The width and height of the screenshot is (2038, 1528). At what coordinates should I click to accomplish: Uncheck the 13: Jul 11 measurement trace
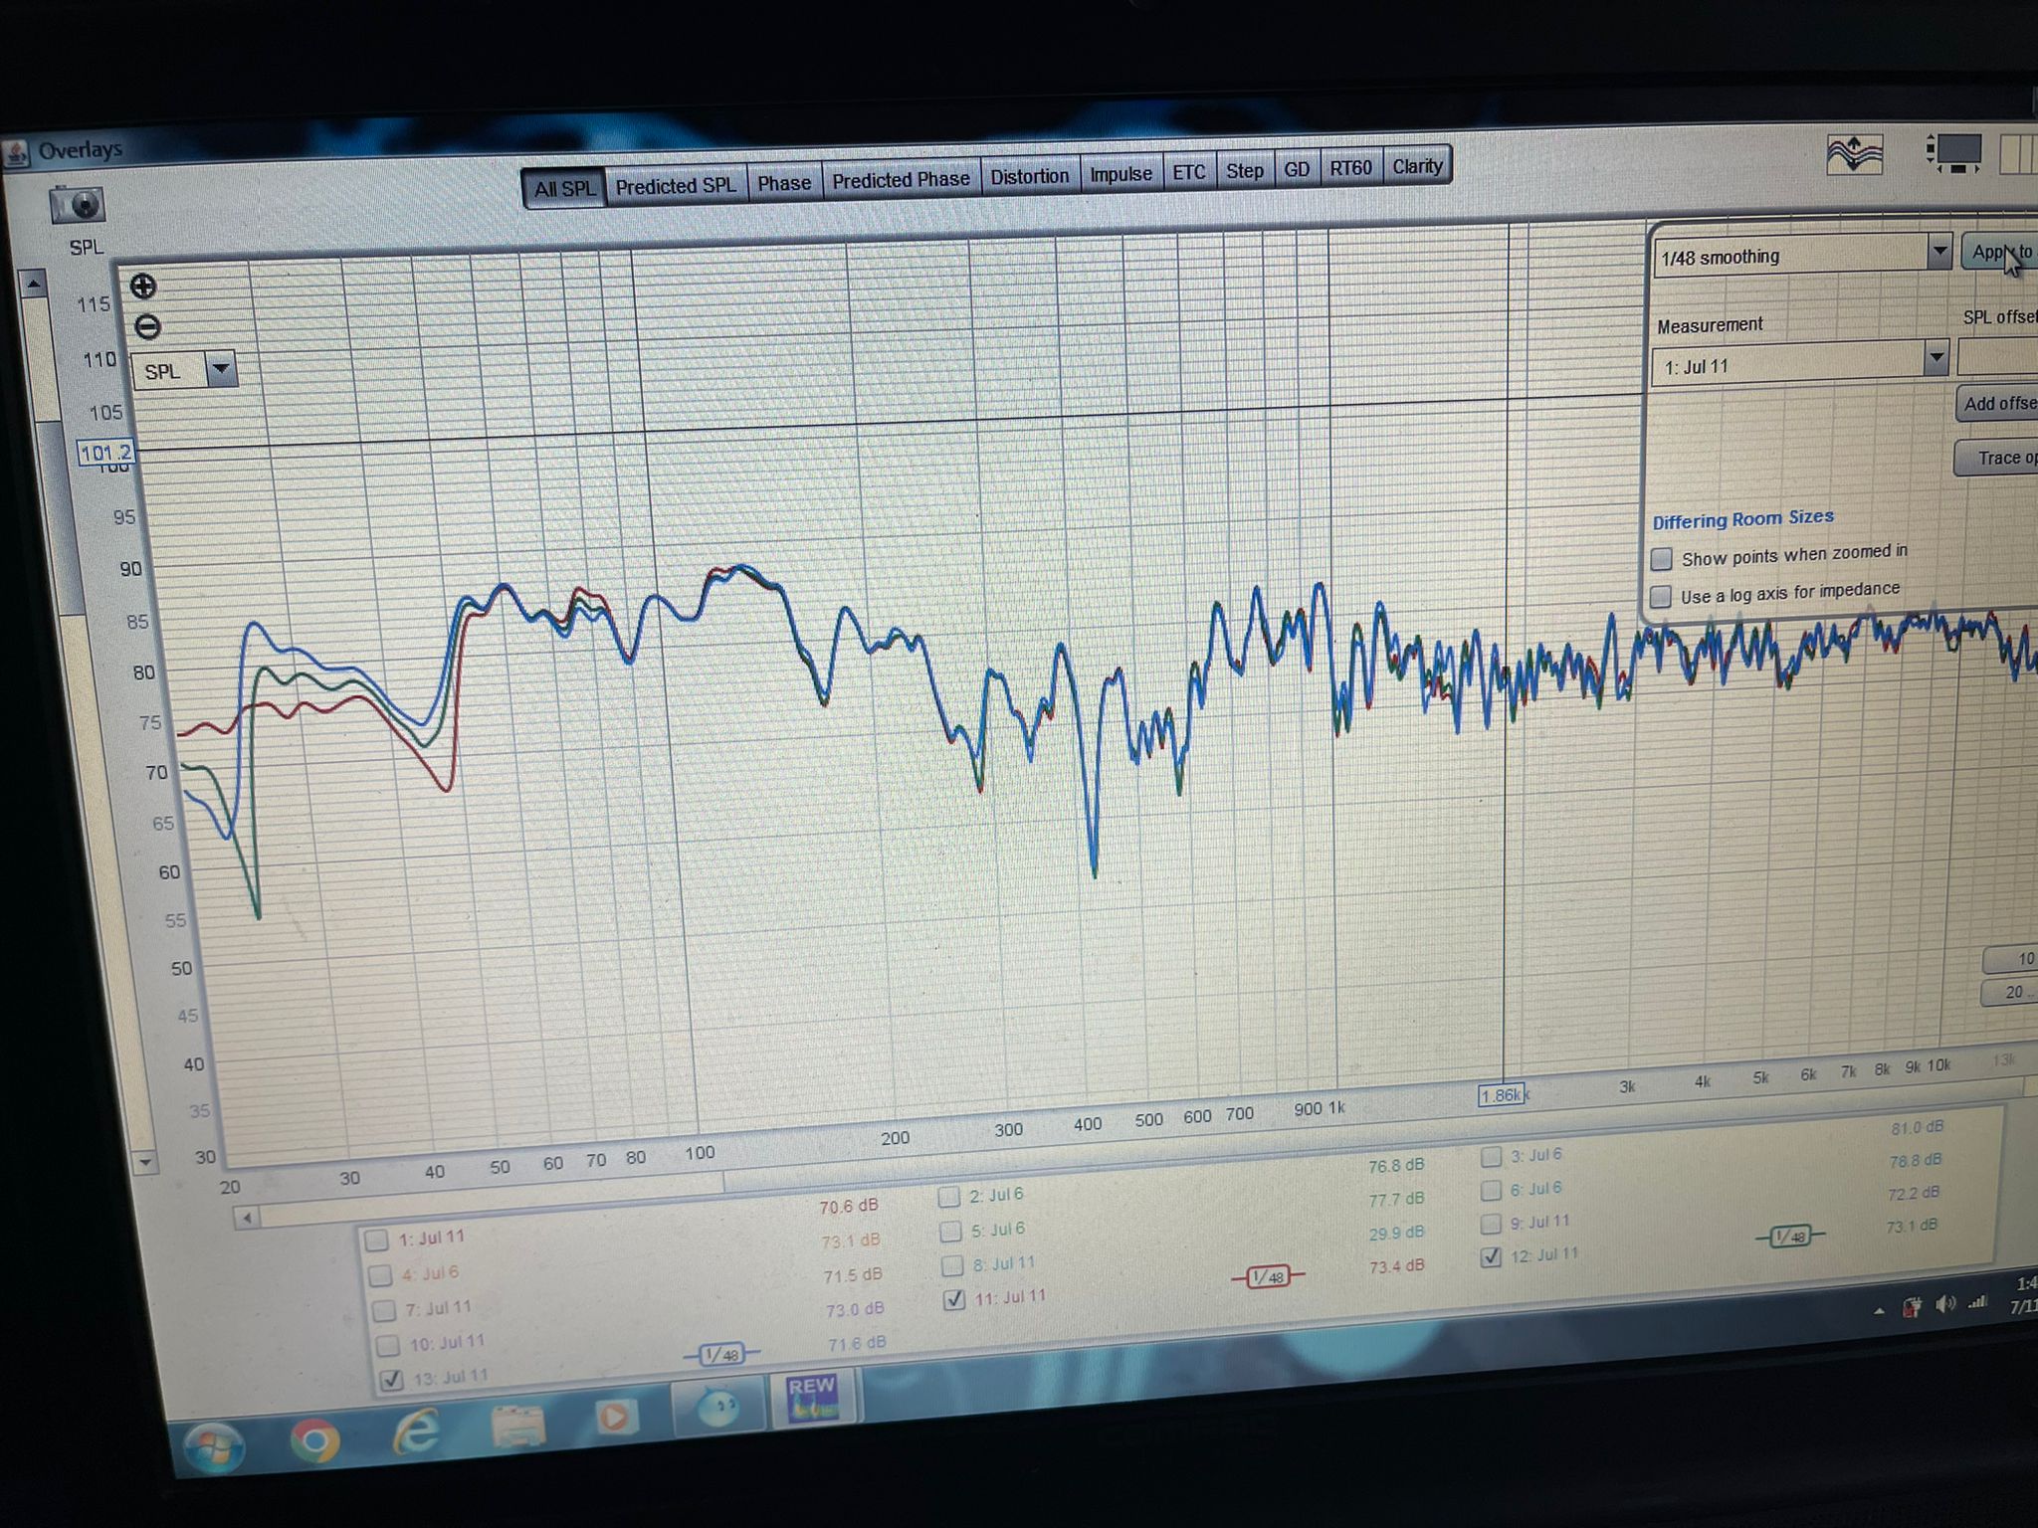(392, 1379)
